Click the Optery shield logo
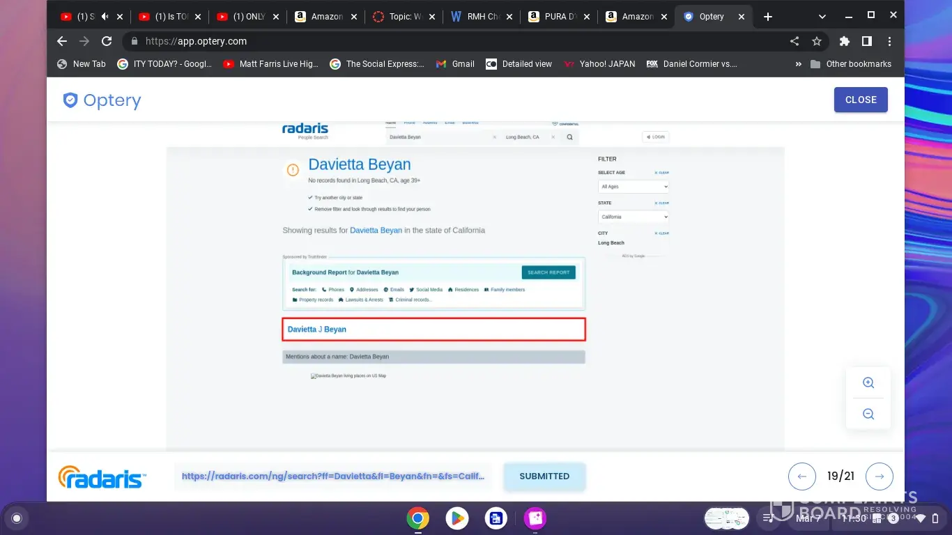 (x=70, y=100)
